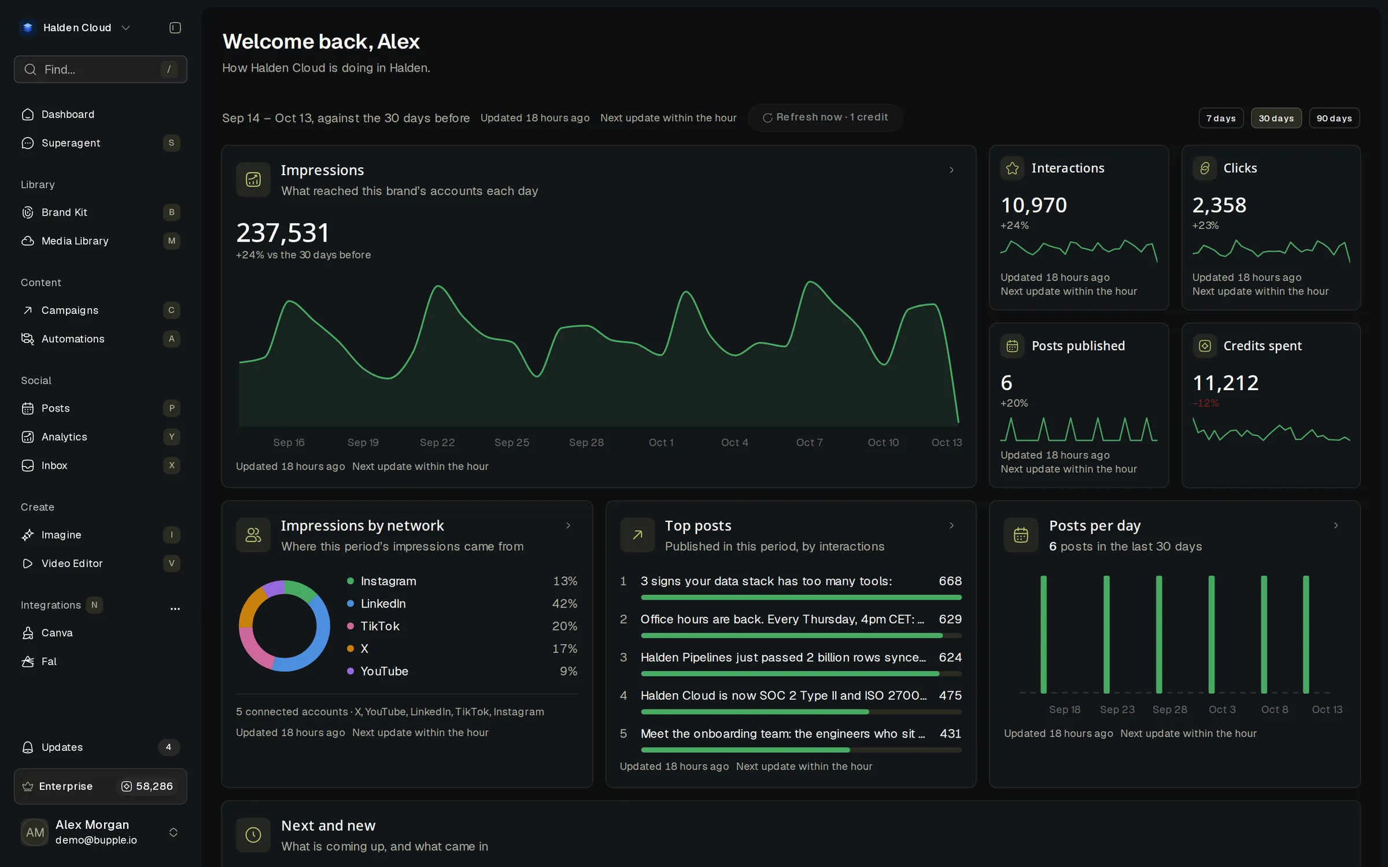Click the Impressions by network people icon
Viewport: 1388px width, 867px height.
click(x=253, y=535)
